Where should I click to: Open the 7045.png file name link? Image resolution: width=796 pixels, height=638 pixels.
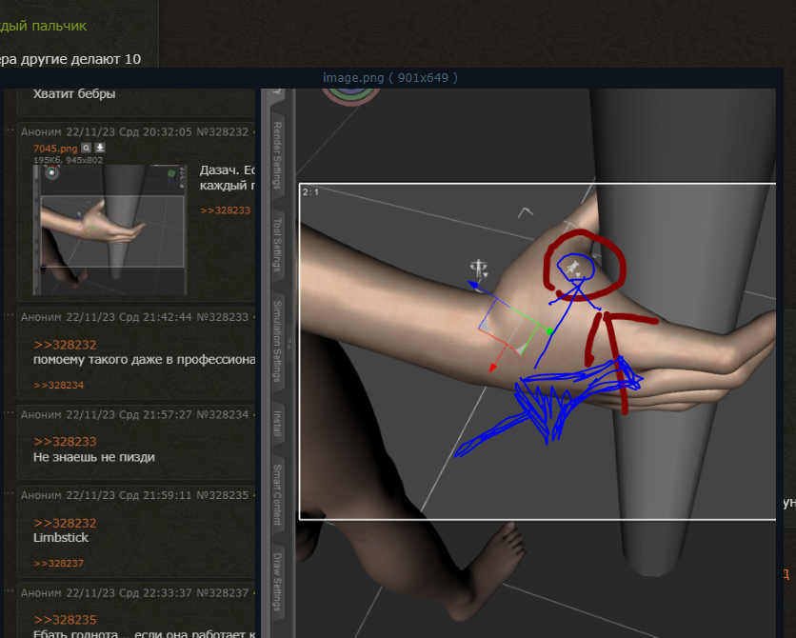click(x=55, y=149)
